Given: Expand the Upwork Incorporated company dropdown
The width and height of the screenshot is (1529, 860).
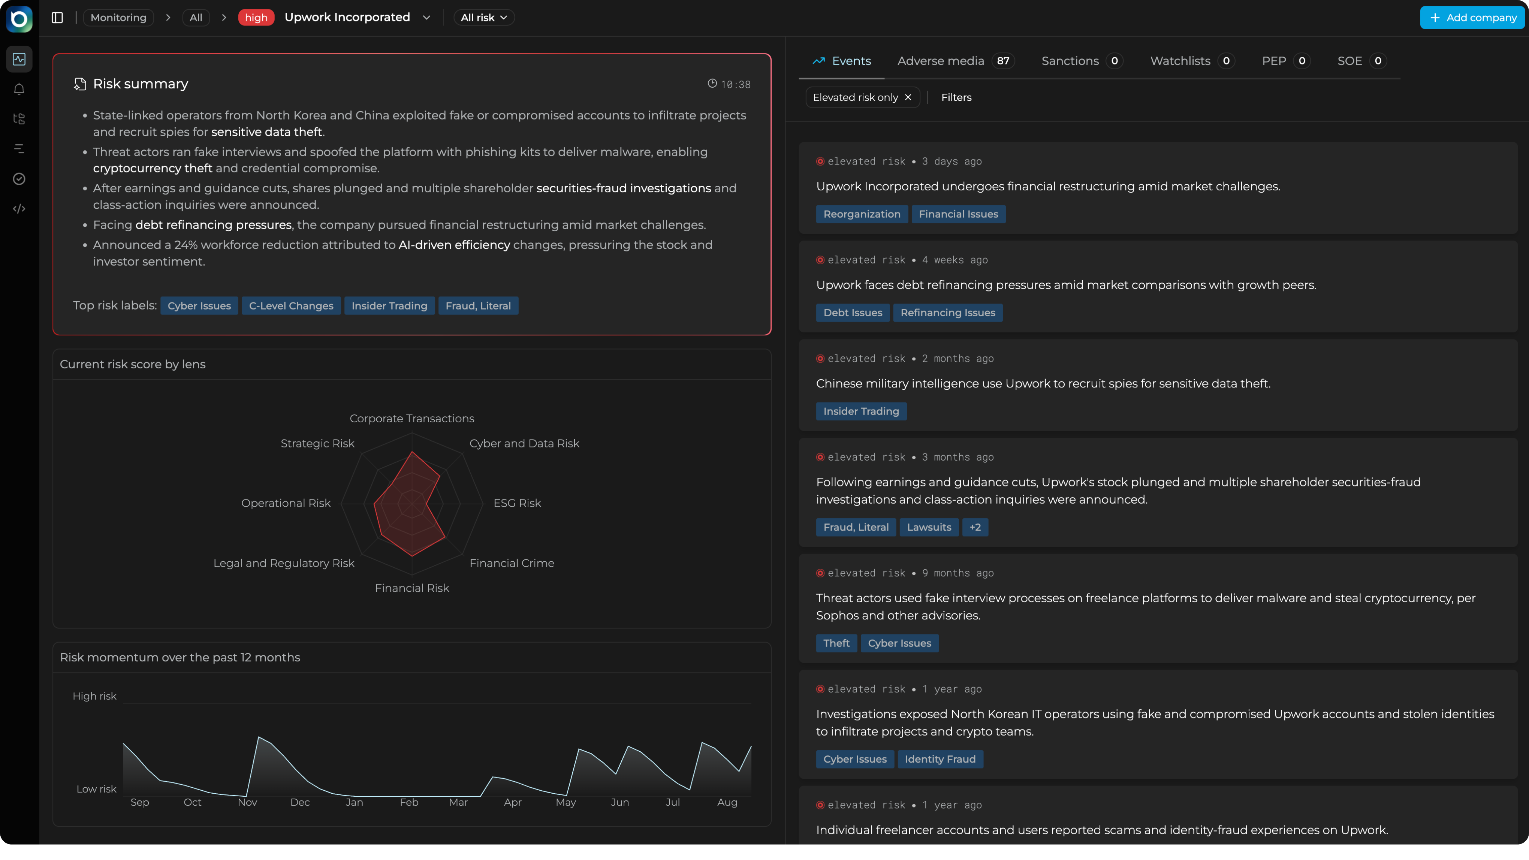Looking at the screenshot, I should (426, 18).
